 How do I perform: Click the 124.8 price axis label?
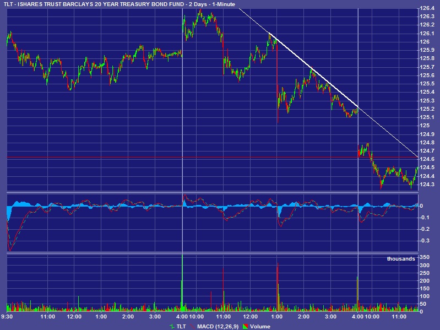pos(427,142)
